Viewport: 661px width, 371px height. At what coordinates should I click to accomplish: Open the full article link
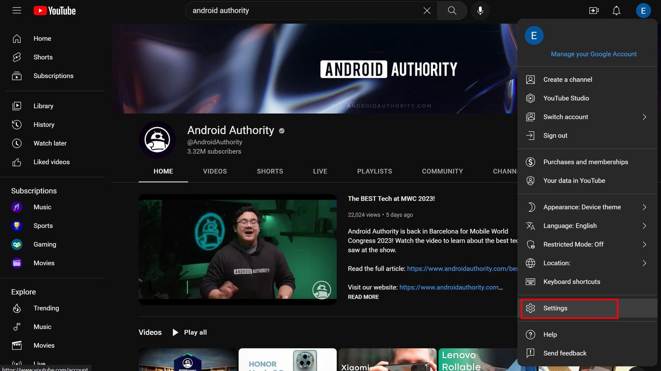462,269
